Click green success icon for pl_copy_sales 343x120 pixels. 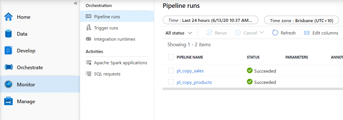pos(250,71)
